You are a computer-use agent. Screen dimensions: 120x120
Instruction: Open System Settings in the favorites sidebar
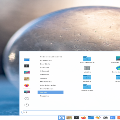pyautogui.click(x=27, y=72)
